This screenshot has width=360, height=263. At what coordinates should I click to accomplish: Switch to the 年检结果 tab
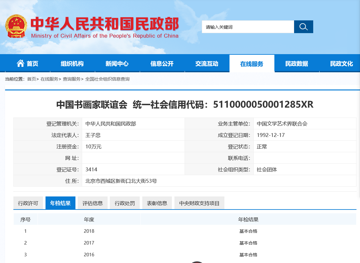pyautogui.click(x=60, y=203)
